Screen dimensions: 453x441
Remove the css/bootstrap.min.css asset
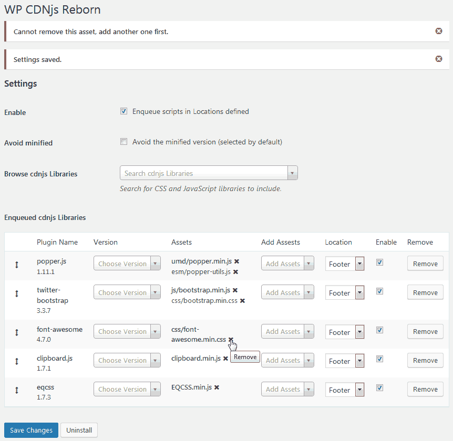coord(243,301)
